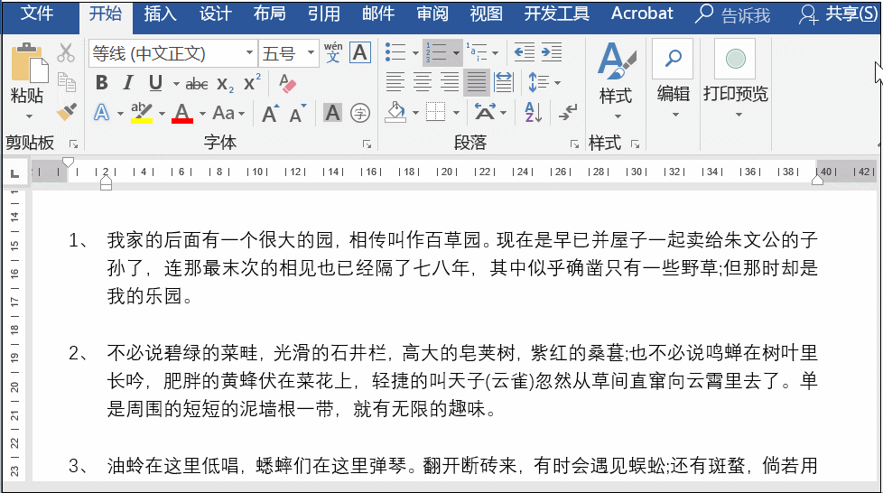Image resolution: width=883 pixels, height=493 pixels.
Task: Apply subscript formatting
Action: coord(225,84)
